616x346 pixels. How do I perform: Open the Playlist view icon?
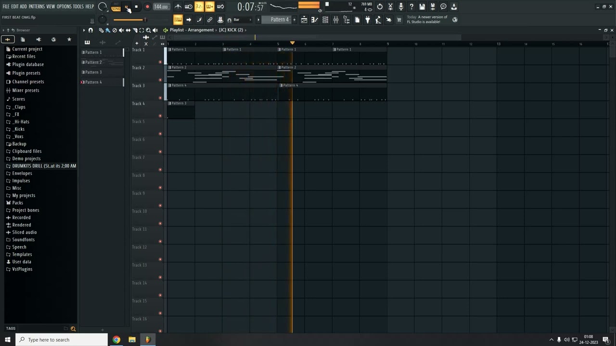click(x=304, y=20)
